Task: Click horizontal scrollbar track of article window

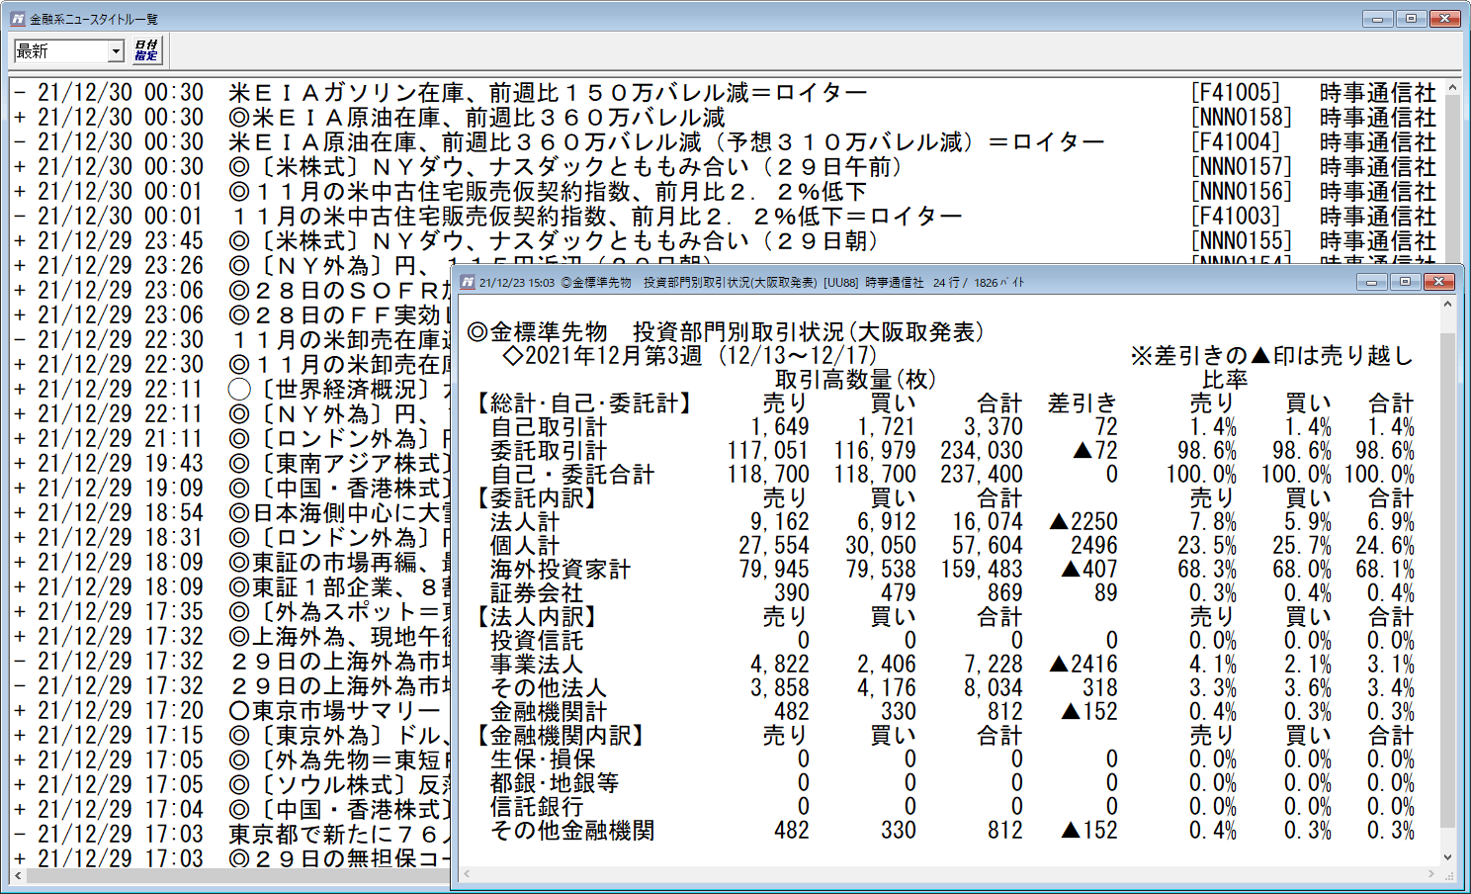Action: (949, 874)
